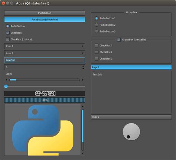
Task: Click the round blue slider handle
Action: [6, 86]
